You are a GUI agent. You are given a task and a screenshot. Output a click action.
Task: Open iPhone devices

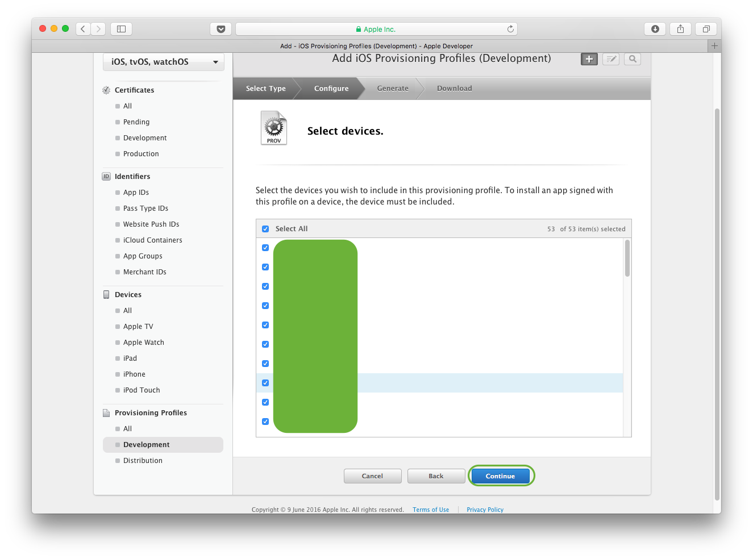pos(134,374)
